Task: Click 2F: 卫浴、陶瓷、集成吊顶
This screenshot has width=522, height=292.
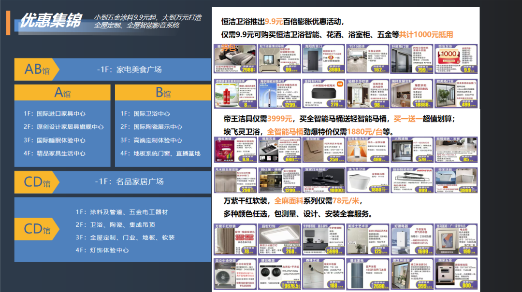Action: click(x=116, y=225)
